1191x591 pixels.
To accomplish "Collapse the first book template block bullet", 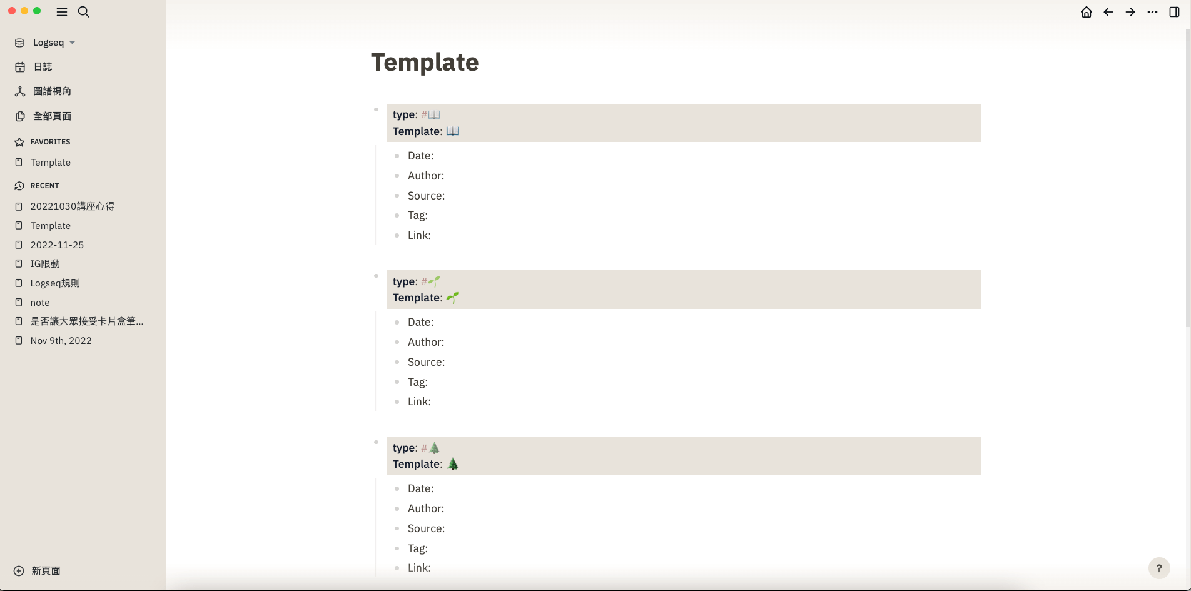I will [376, 109].
